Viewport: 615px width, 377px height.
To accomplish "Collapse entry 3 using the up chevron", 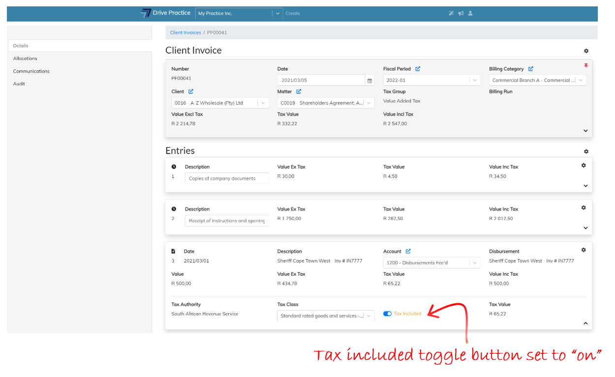I will (585, 323).
